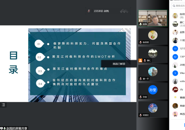The image size is (185, 130).
Task: Select the video tile with the pink flower avatar
Action: click(x=153, y=109)
